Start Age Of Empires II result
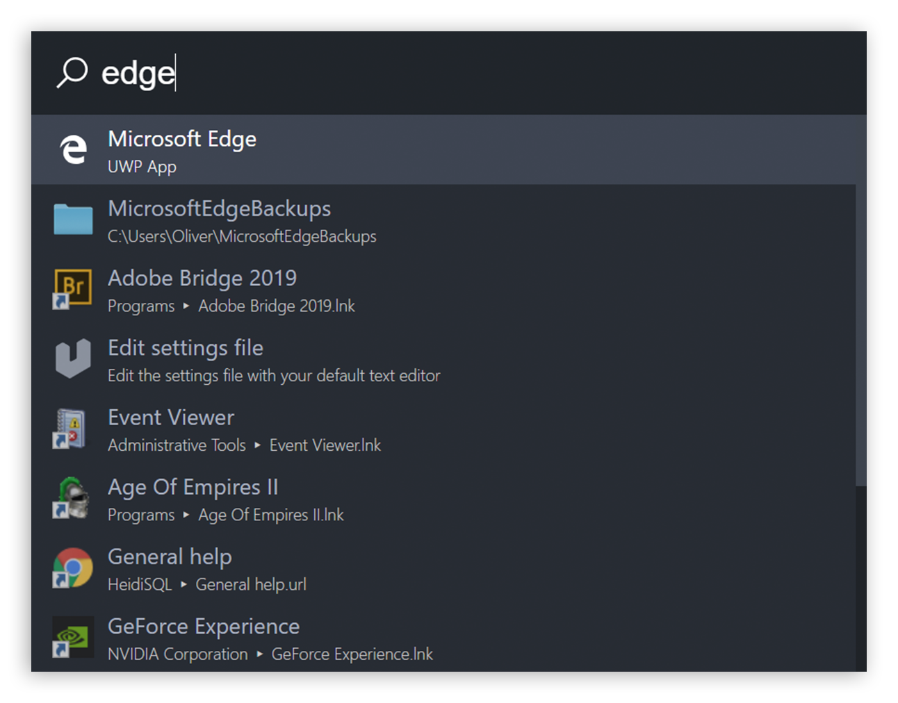This screenshot has height=703, width=898. click(193, 487)
